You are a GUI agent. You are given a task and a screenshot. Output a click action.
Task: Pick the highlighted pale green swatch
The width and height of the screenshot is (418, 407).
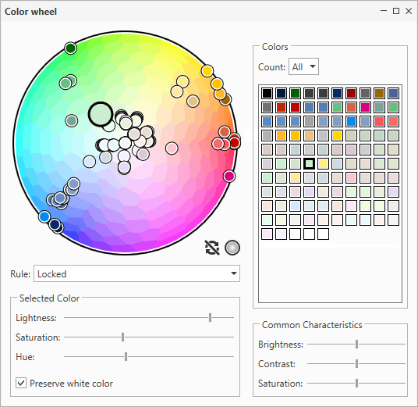pyautogui.click(x=310, y=164)
